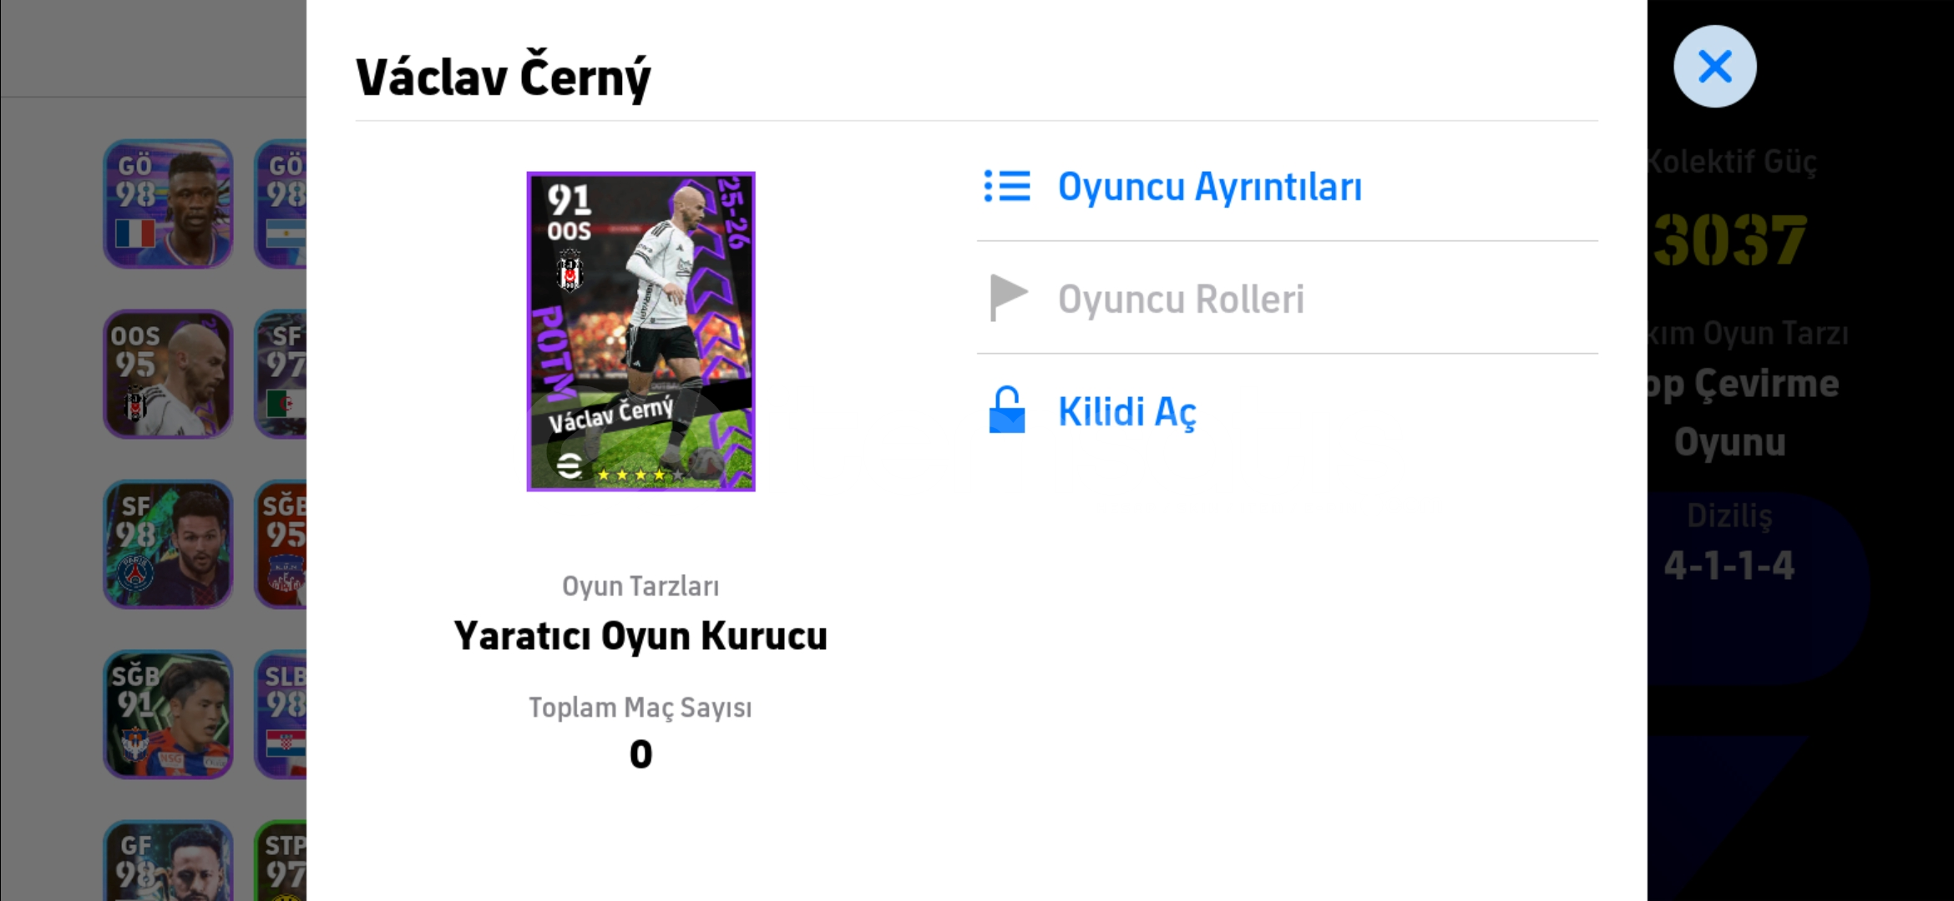1954x901 pixels.
Task: Click the card star rating row
Action: pos(640,475)
